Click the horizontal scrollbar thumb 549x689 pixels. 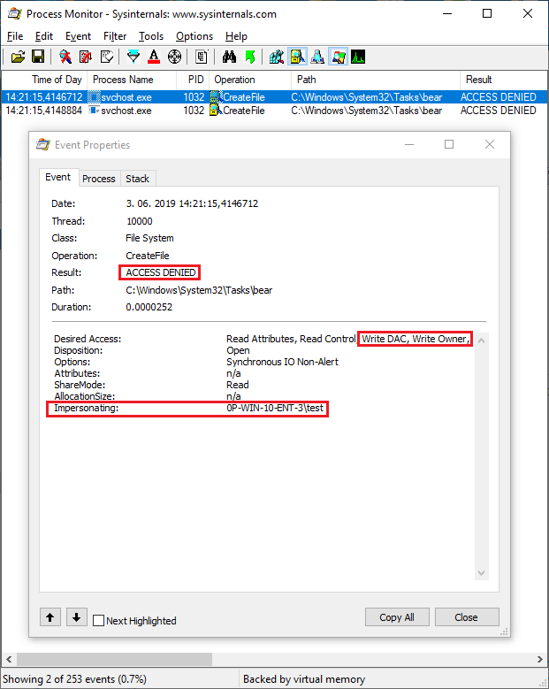tap(114, 659)
